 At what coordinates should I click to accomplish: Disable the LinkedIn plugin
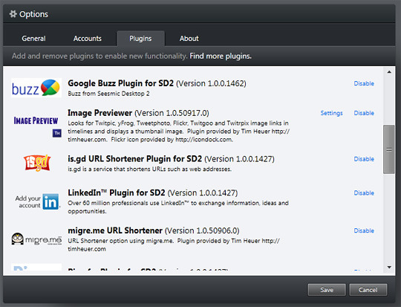[364, 193]
